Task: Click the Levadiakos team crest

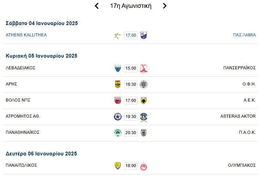Action: [118, 68]
